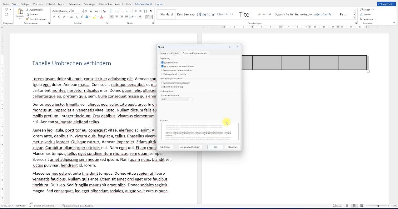Image resolution: width=398 pixels, height=209 pixels.
Task: Confirm the Absatz dialog with OK
Action: click(215, 147)
